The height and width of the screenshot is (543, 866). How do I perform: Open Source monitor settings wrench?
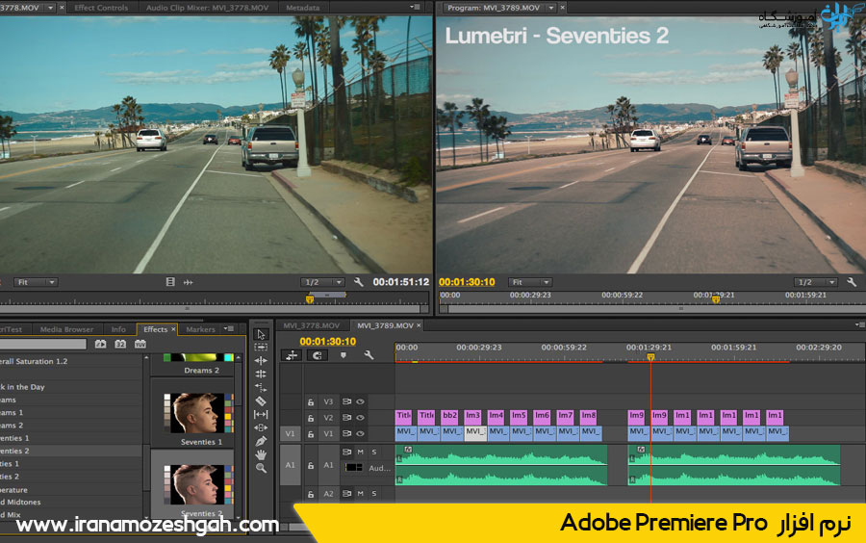(x=359, y=282)
